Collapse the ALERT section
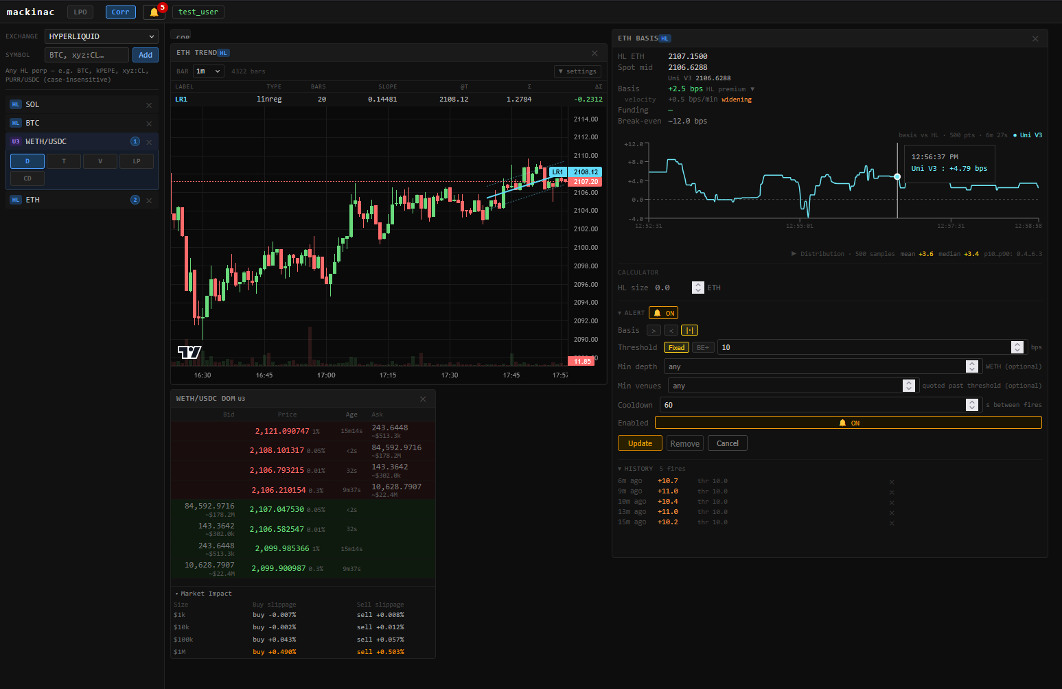 [632, 313]
